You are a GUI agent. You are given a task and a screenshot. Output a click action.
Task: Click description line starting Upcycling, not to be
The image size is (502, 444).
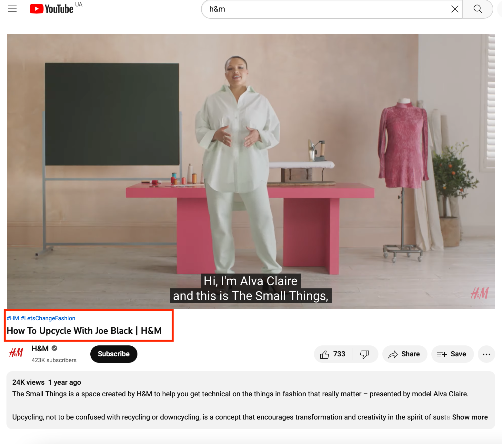click(x=231, y=417)
